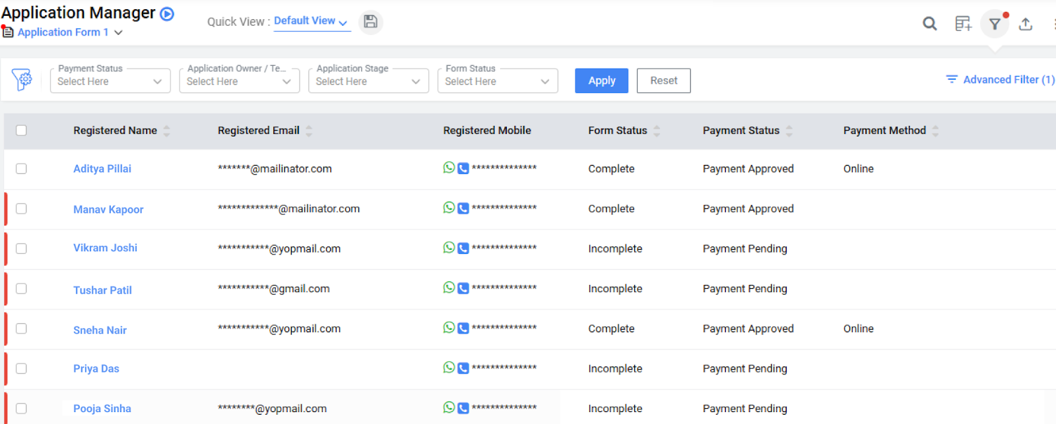Toggle the funnel filter icon

(x=995, y=24)
